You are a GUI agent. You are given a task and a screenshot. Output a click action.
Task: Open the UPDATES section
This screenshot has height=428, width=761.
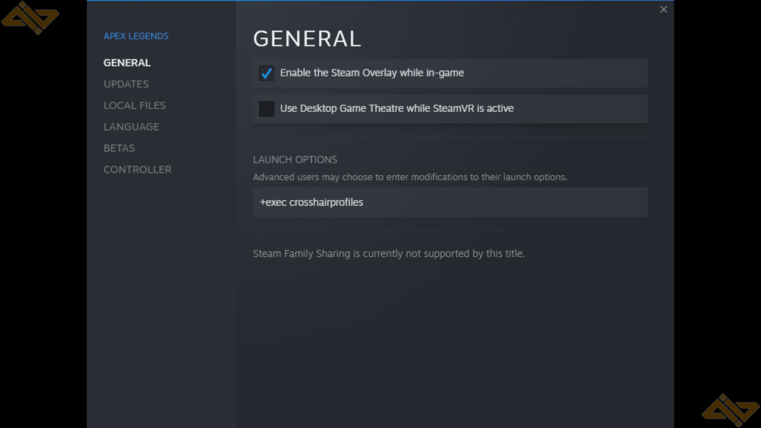tap(126, 84)
